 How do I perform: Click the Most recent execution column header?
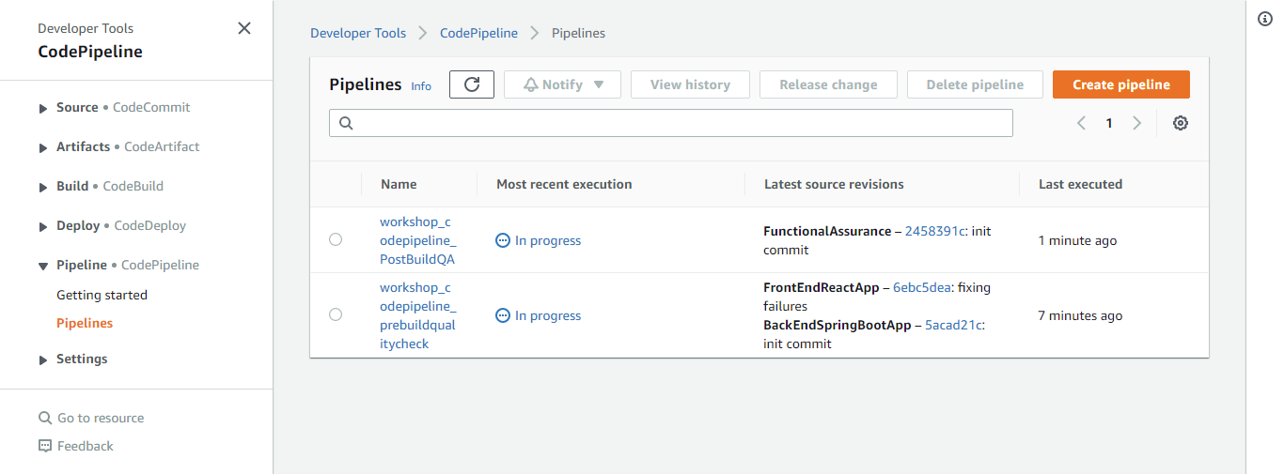564,184
